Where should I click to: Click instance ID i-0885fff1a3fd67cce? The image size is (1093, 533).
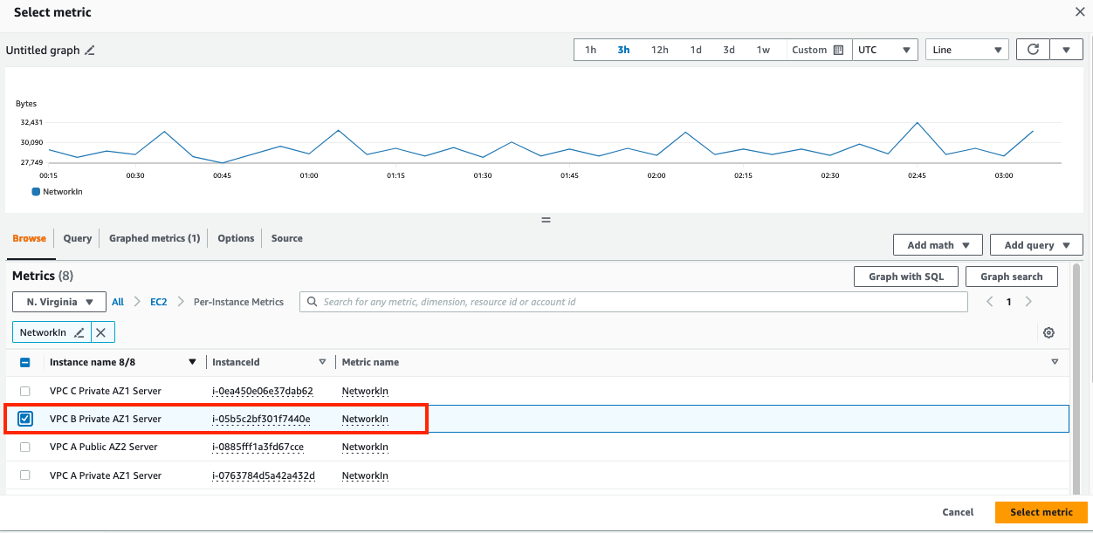click(258, 447)
